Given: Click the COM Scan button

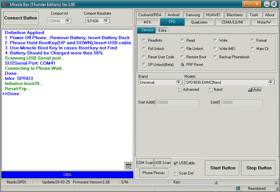Looking at the screenshot, I should coord(145,163).
